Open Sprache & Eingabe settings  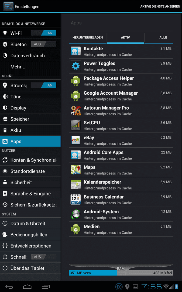(30, 194)
